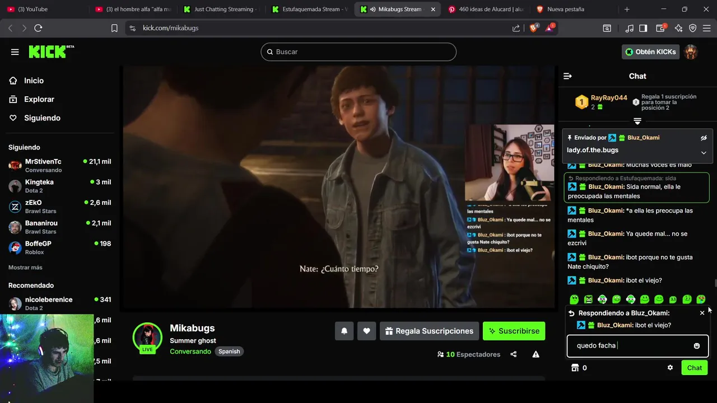
Task: Click Regala Suscripciones button
Action: tap(430, 331)
